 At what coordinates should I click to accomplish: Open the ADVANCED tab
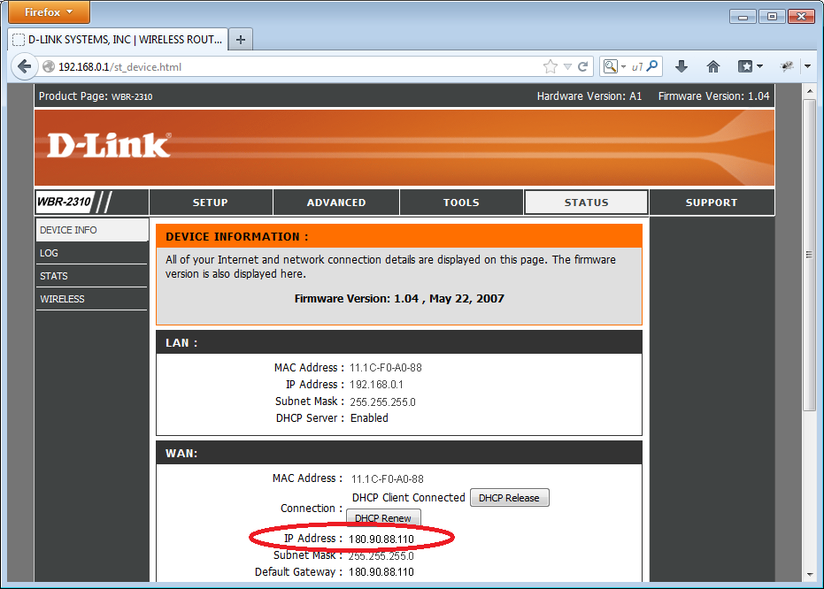click(336, 203)
